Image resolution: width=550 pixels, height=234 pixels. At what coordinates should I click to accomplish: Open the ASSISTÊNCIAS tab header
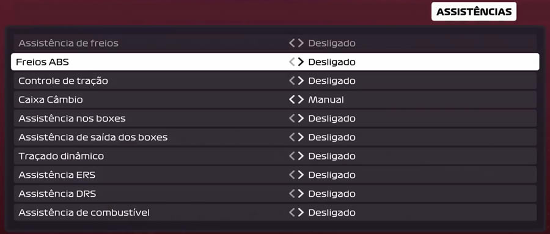point(474,12)
